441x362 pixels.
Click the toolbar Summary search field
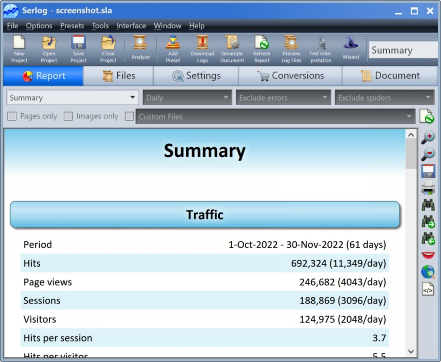pyautogui.click(x=404, y=50)
